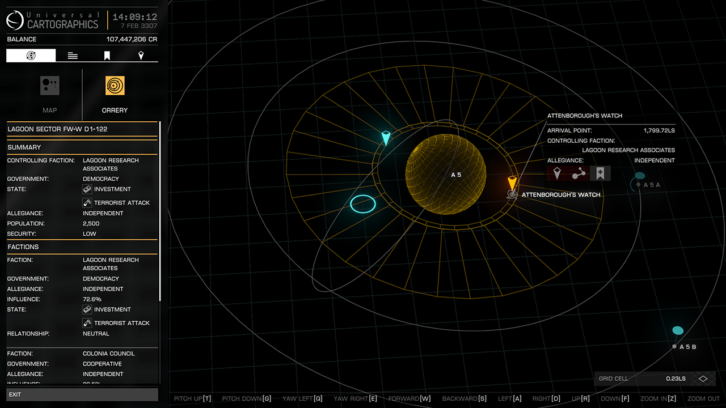Click the SECURITY value LOW
726x408 pixels.
click(x=90, y=234)
